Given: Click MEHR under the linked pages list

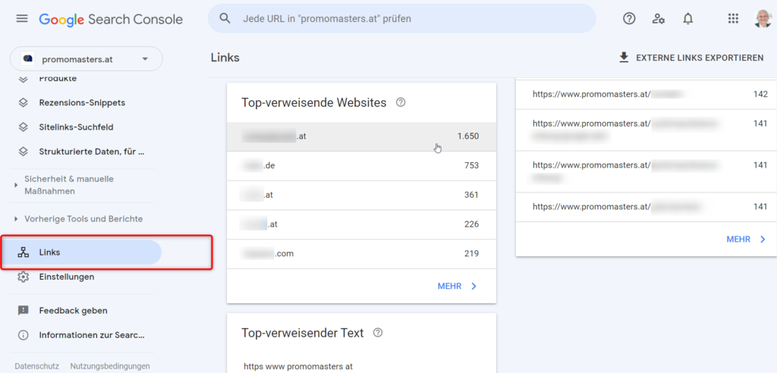Looking at the screenshot, I should (x=746, y=239).
